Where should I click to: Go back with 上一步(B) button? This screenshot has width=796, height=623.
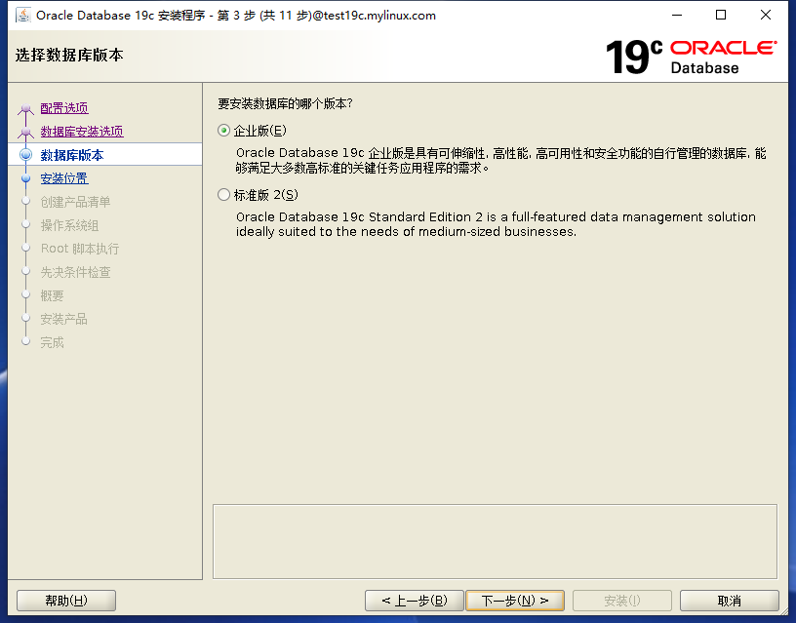point(415,601)
